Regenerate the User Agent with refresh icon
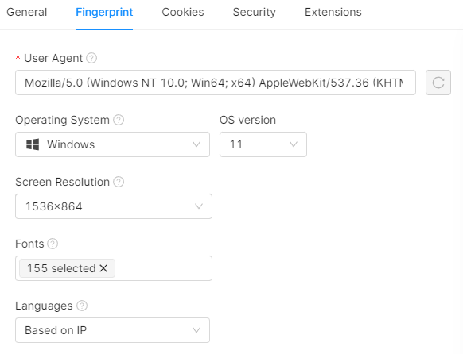 coord(438,83)
